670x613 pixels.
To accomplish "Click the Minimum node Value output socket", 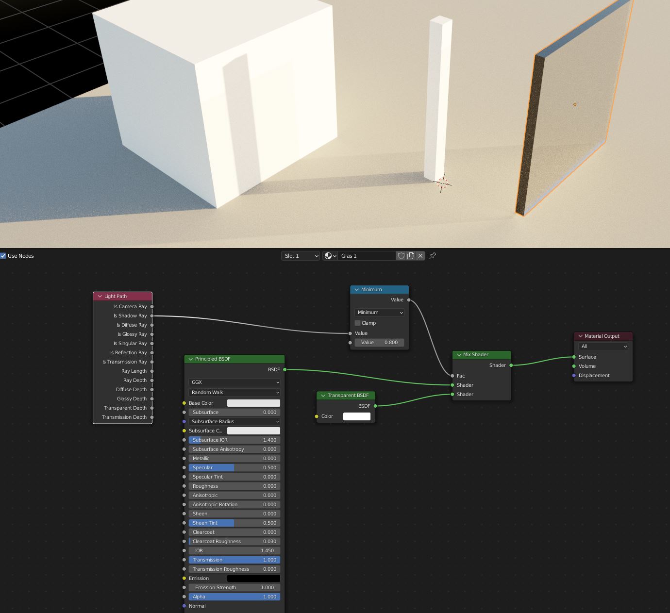I will pos(409,300).
